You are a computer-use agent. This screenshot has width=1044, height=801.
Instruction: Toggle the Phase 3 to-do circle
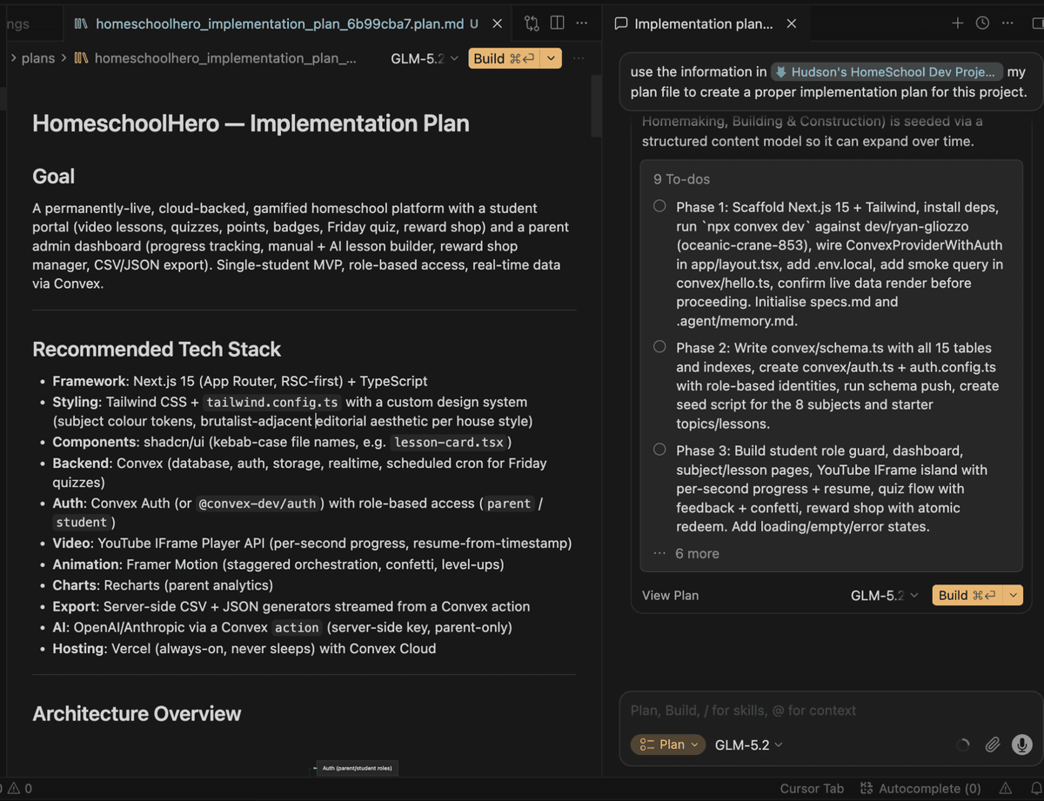659,450
